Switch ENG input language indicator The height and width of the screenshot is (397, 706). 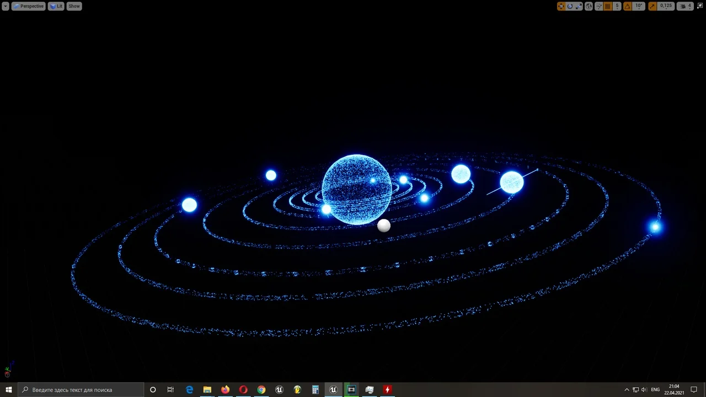656,389
